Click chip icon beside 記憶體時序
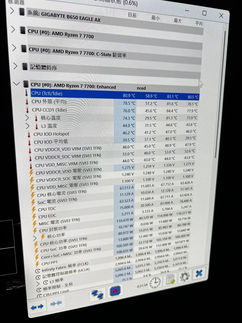This screenshot has width=242, height=323. (x=25, y=66)
